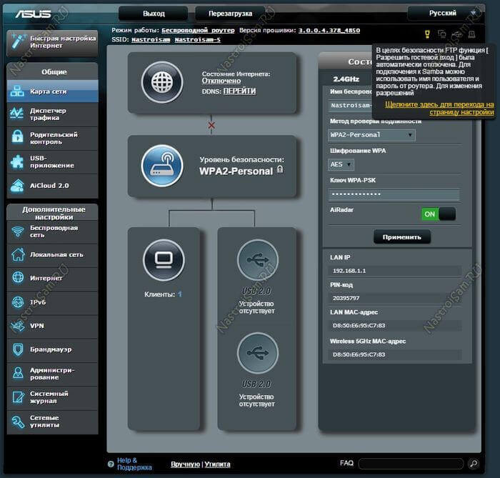Click the ASUS logo
This screenshot has width=500, height=478.
33,14
